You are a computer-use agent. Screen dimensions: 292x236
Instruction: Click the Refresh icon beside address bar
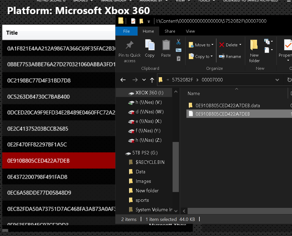coord(289,80)
